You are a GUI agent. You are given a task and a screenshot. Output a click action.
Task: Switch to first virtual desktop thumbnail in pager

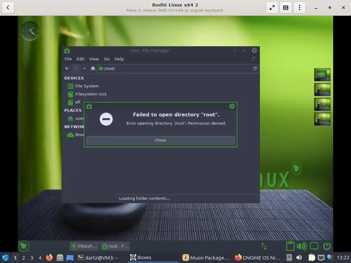coord(322,74)
